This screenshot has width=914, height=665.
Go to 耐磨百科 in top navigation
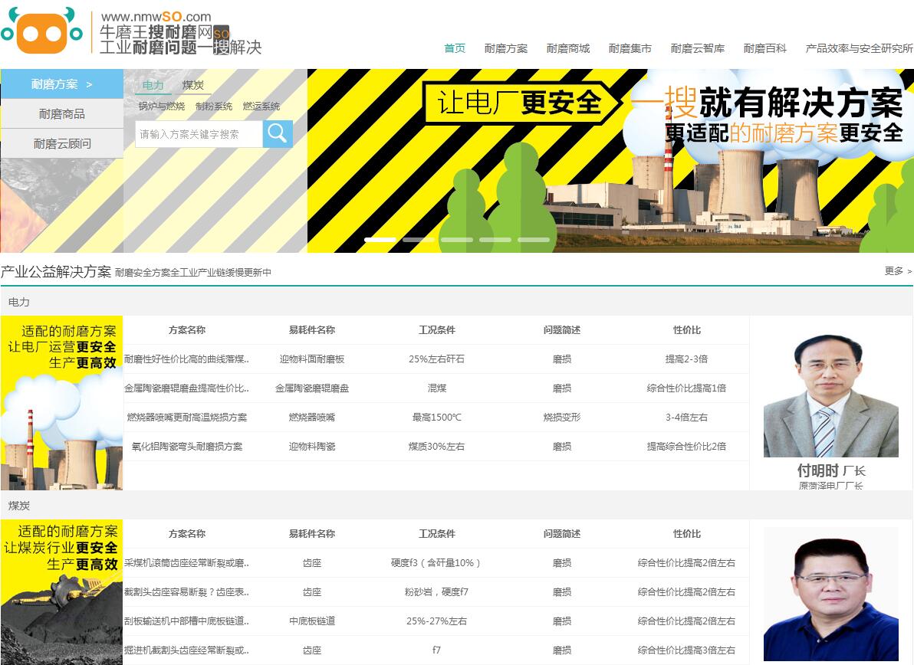tap(764, 48)
